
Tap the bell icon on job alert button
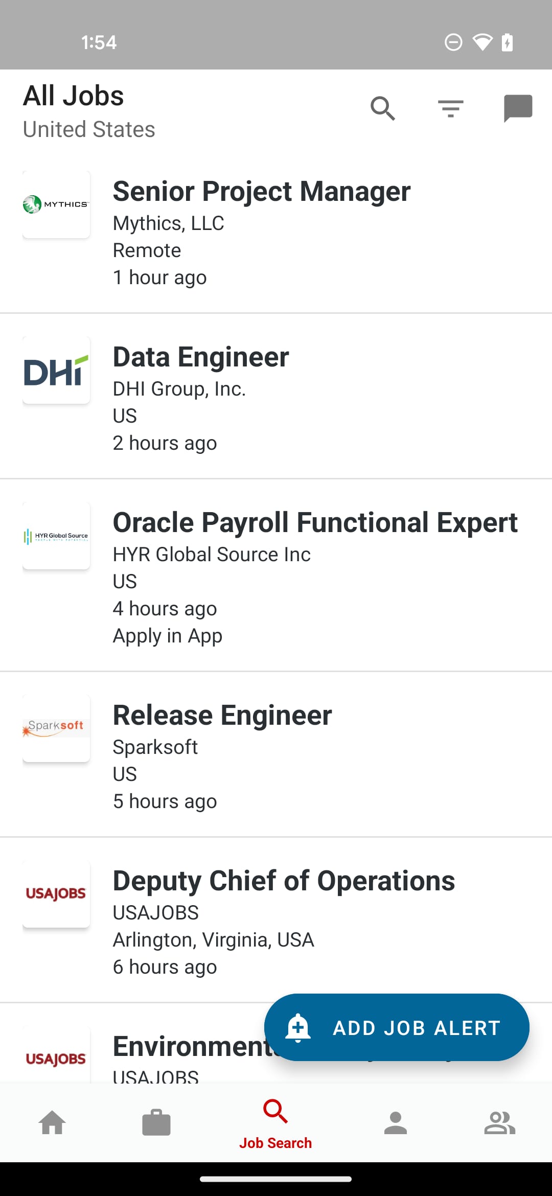298,1027
